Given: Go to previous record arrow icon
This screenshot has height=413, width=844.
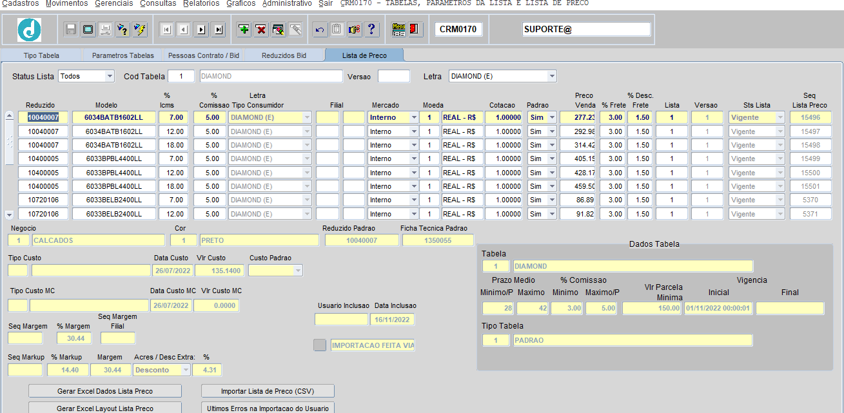Looking at the screenshot, I should (x=184, y=29).
